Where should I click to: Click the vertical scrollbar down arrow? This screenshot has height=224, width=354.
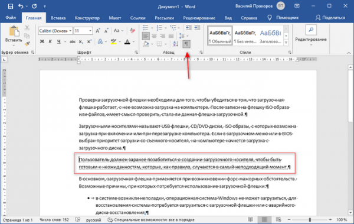pos(350,212)
